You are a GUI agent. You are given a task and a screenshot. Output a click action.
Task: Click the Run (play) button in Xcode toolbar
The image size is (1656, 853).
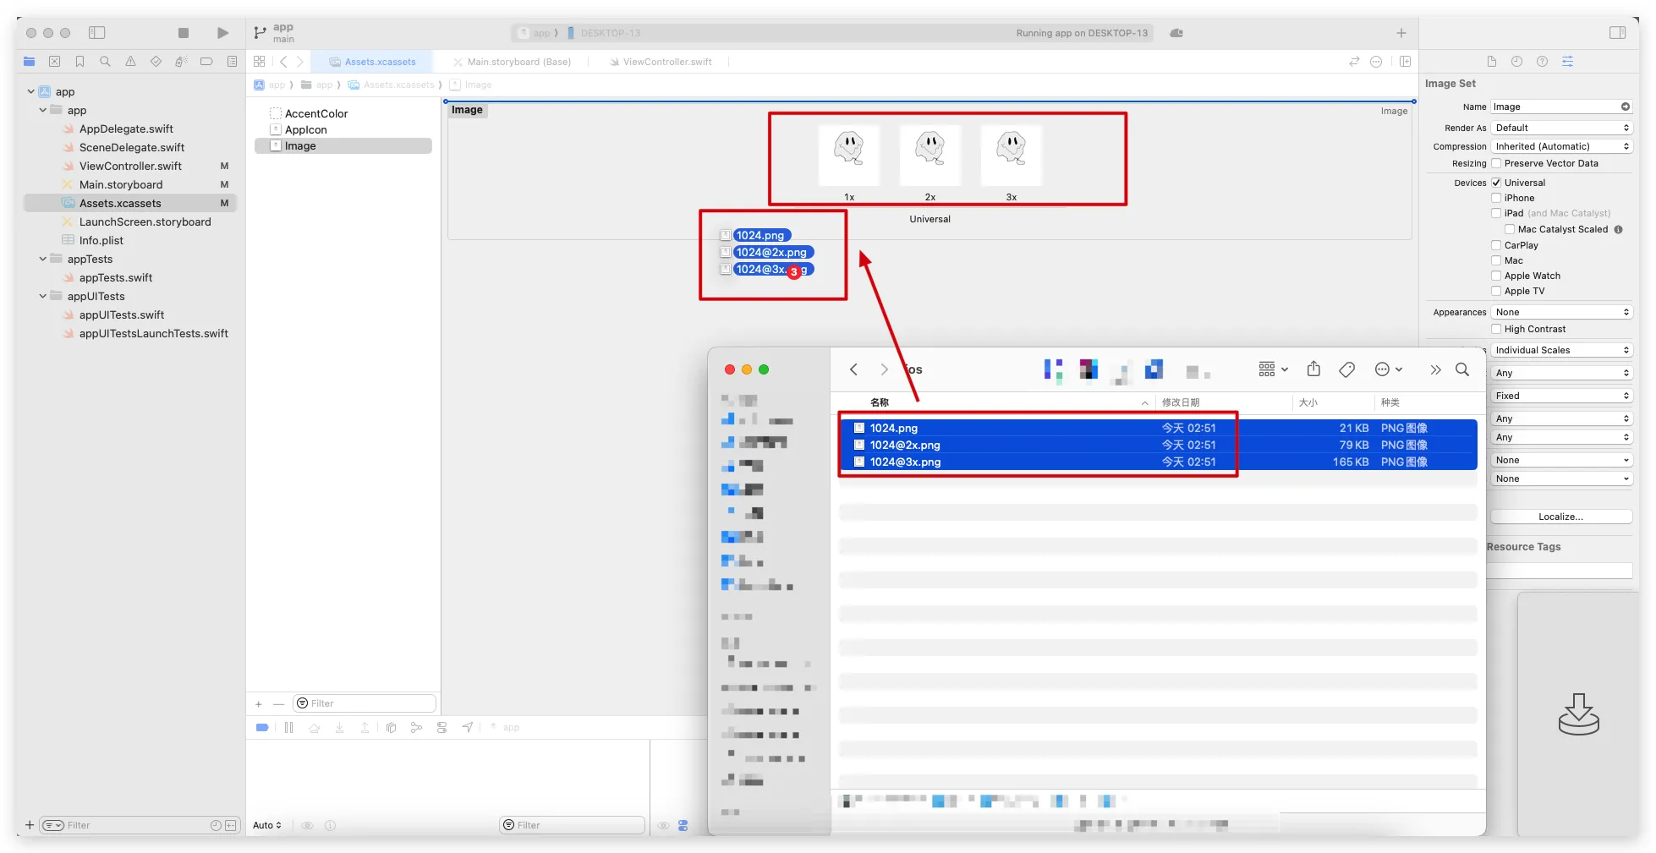pyautogui.click(x=222, y=33)
